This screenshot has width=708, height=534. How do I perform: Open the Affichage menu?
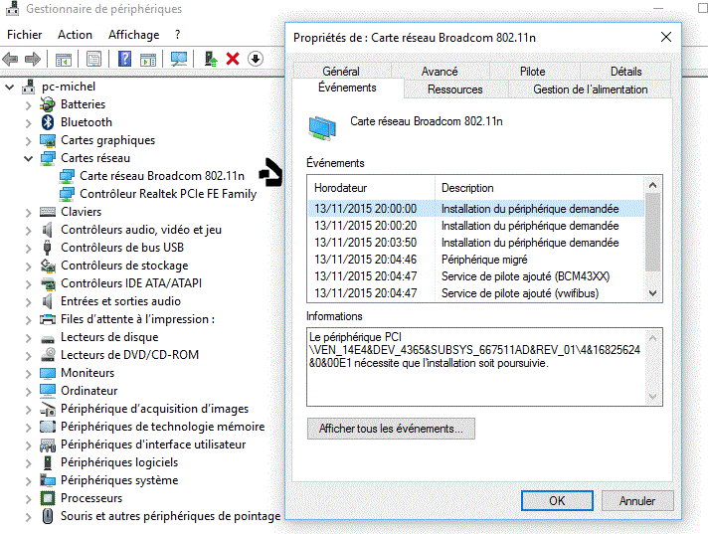pos(133,35)
